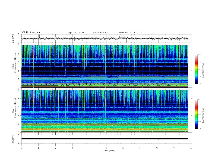Click time axis tick label 7
Viewport: 215px width, 166px height.
click(x=140, y=148)
